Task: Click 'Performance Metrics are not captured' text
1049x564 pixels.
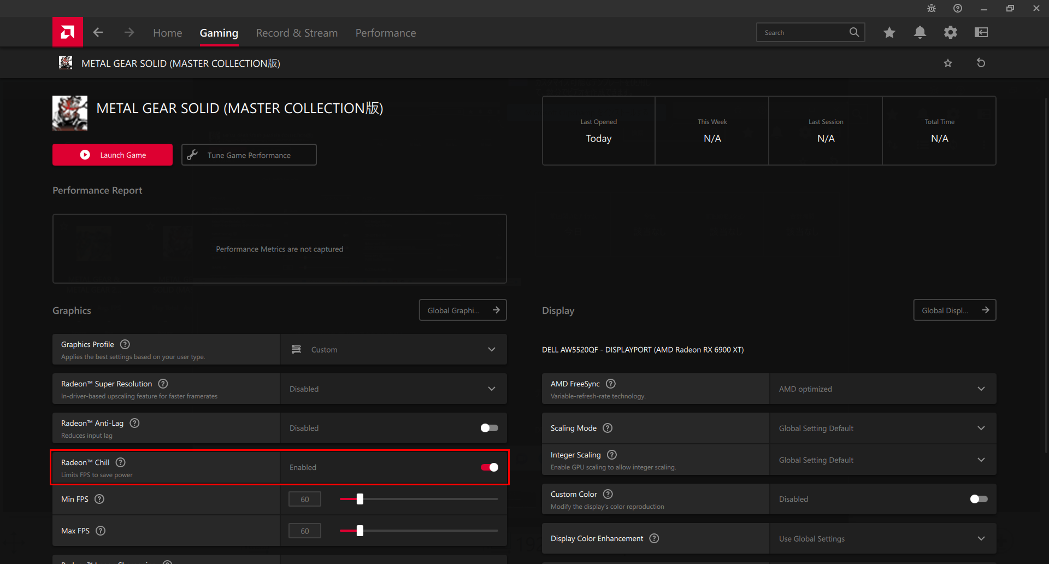Action: (x=280, y=249)
